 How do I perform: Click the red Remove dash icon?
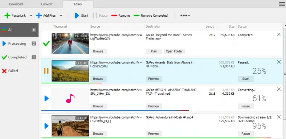coord(114,16)
